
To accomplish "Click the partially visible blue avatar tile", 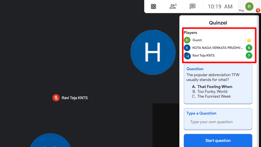I will [50, 140].
